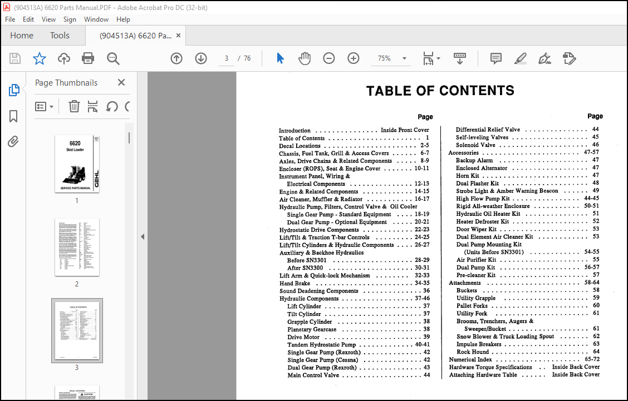Image resolution: width=628 pixels, height=401 pixels.
Task: Click the 'TABLE OF CONTENTS' heading
Action: [440, 91]
